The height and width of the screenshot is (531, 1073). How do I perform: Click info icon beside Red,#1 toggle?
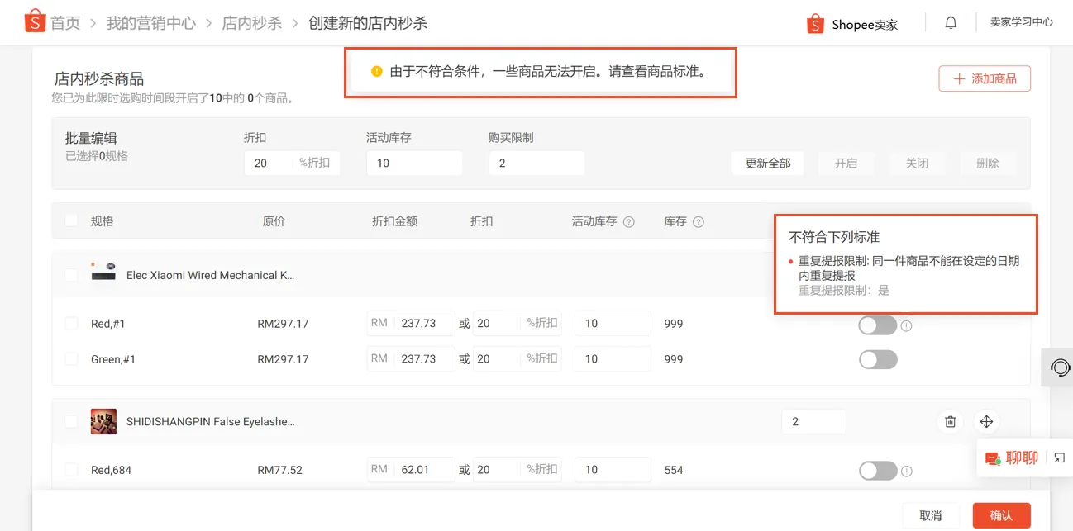click(x=906, y=325)
